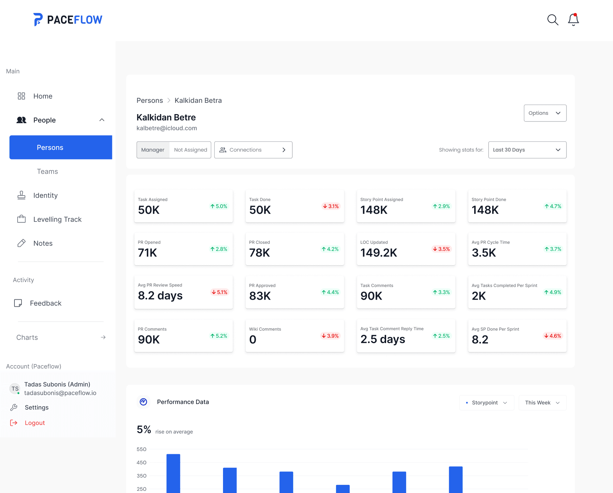Select Persons in the sidebar
The height and width of the screenshot is (493, 613).
tap(61, 148)
